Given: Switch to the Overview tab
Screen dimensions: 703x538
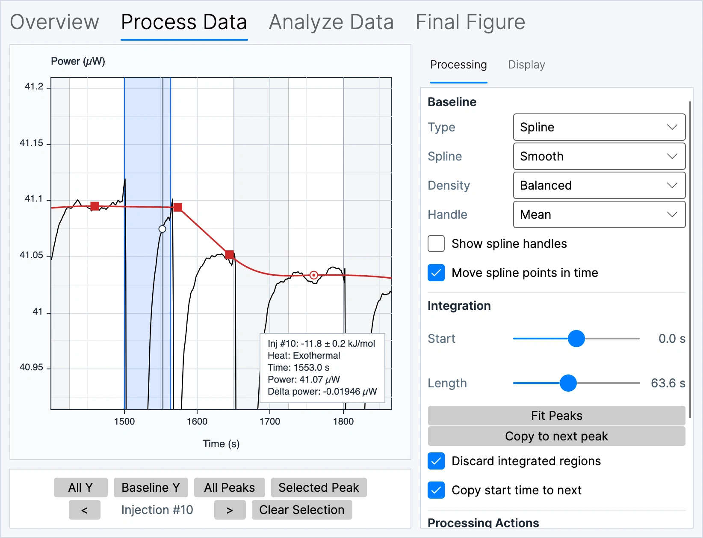Looking at the screenshot, I should click(54, 22).
